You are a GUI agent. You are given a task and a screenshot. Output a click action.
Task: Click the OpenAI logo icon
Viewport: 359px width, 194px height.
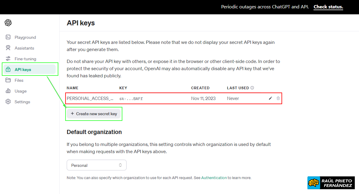point(8,23)
